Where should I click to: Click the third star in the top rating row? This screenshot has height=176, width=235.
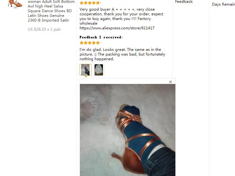(x=90, y=3)
